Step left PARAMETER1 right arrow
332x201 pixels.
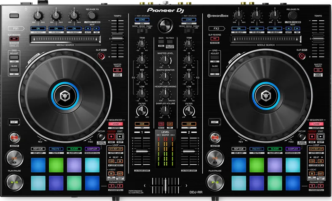[x=120, y=186]
